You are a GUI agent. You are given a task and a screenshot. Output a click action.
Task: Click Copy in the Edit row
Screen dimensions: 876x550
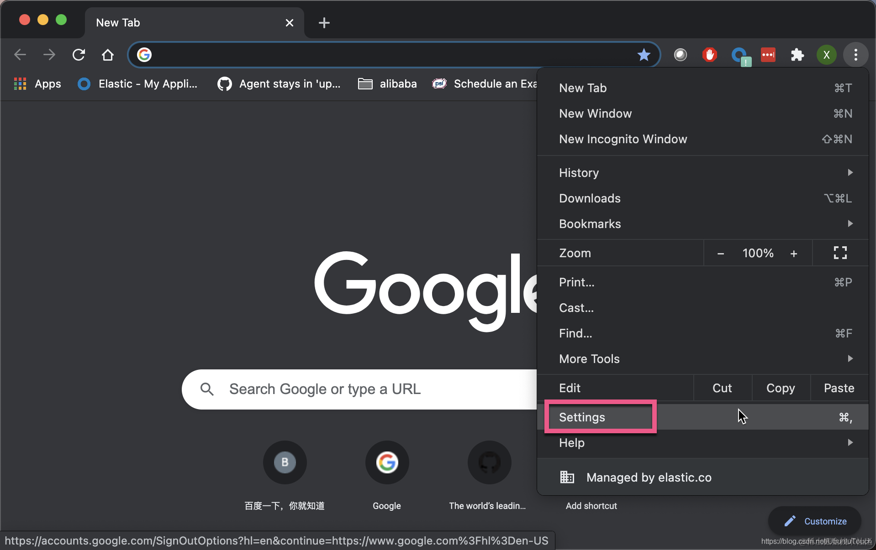click(781, 388)
